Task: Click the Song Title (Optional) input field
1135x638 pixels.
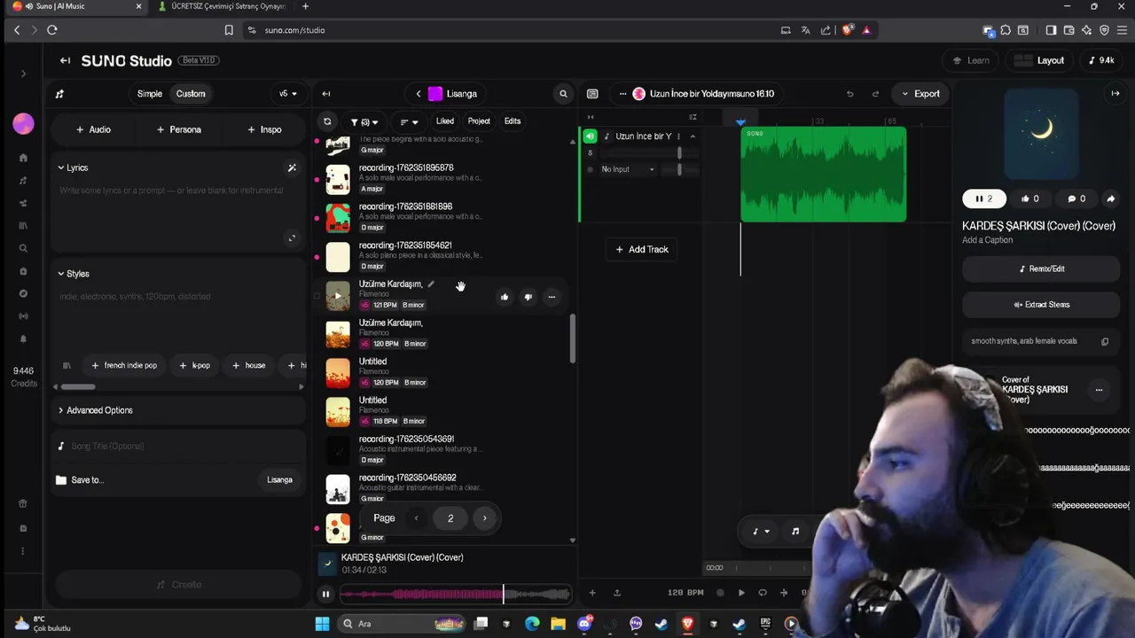Action: pos(176,447)
